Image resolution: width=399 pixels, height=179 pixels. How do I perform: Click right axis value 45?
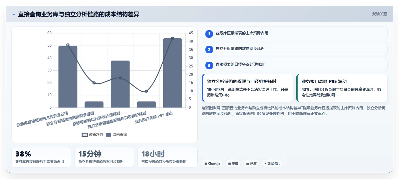coord(191,33)
